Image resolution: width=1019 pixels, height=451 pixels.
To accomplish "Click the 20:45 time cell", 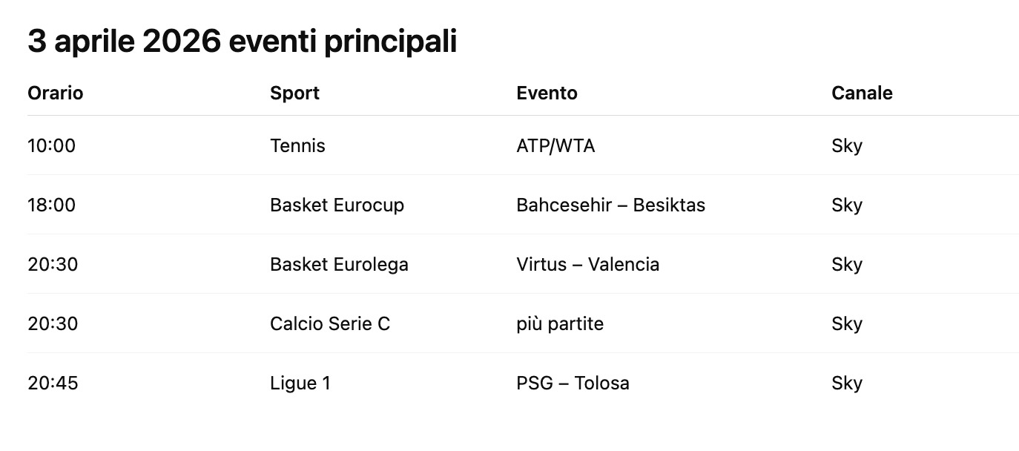I will pyautogui.click(x=53, y=383).
